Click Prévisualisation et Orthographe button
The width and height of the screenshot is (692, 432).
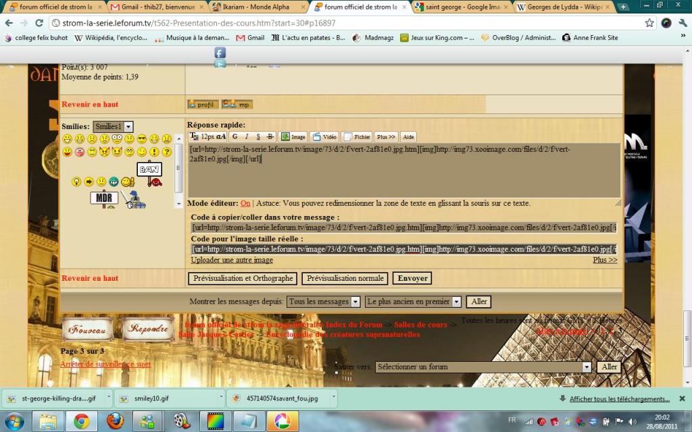pyautogui.click(x=243, y=278)
